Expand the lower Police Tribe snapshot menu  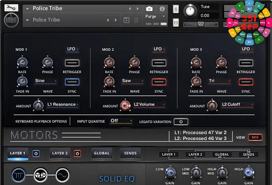[27, 20]
